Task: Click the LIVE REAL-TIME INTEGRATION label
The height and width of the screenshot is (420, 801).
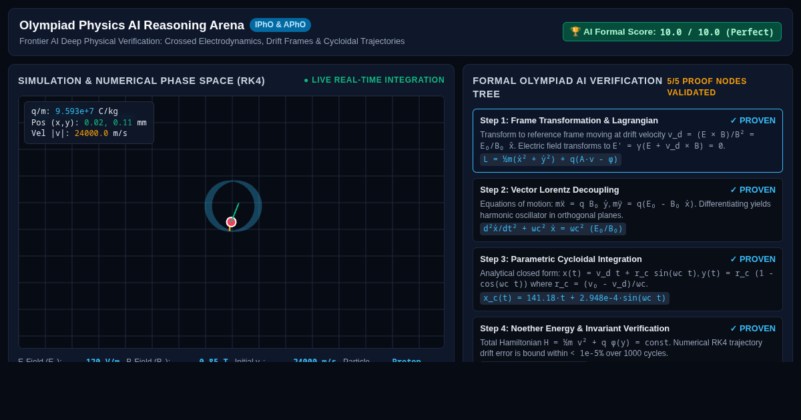Action: coord(378,80)
